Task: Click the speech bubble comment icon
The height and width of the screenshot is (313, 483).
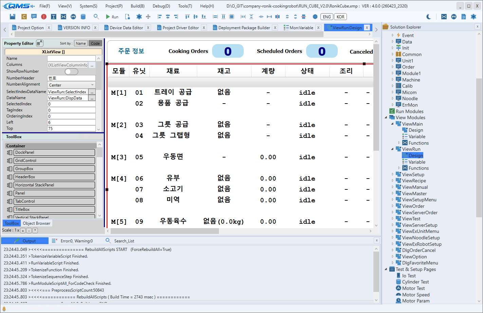Action: pyautogui.click(x=34, y=17)
